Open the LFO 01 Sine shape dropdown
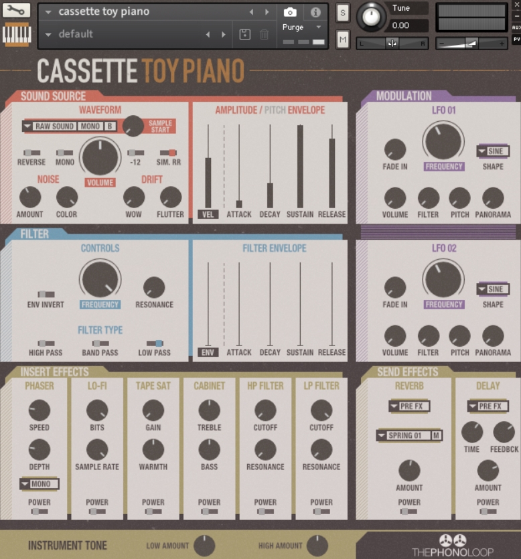 tap(493, 151)
